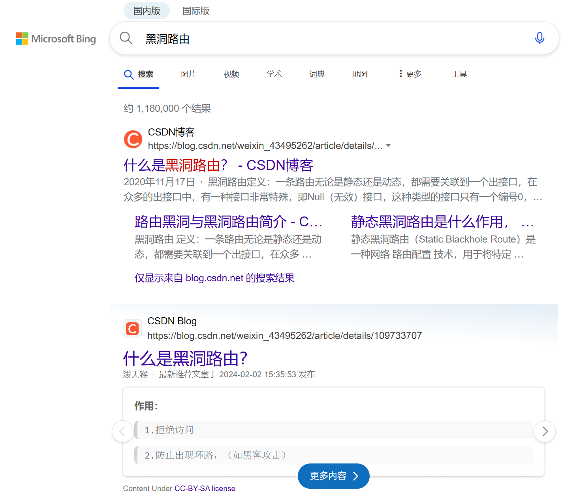The height and width of the screenshot is (495, 577).
Task: Open the CC-BY-SA license link
Action: coord(205,488)
